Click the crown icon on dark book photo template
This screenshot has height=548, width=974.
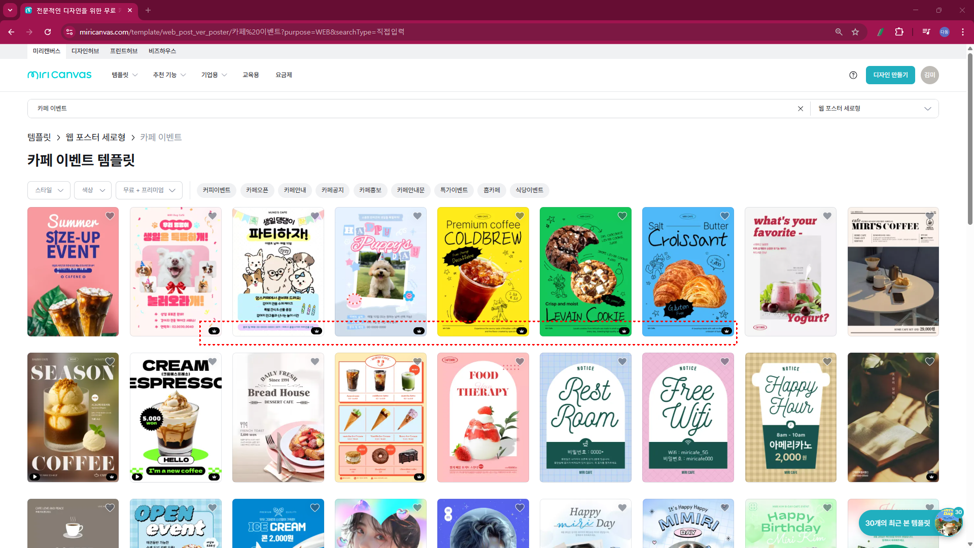(x=931, y=477)
